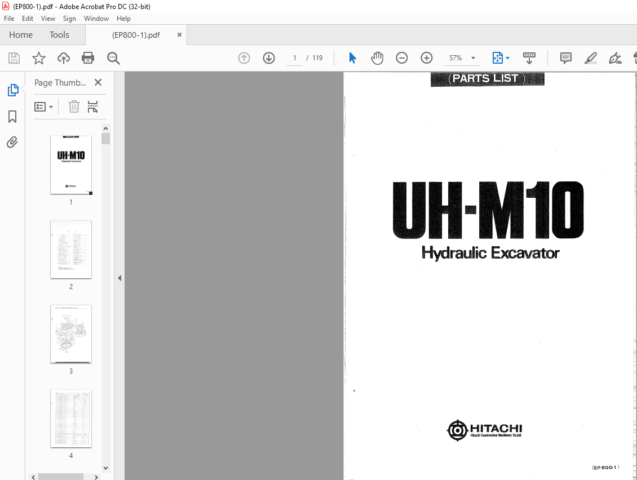Add file to starred favorites
Image resolution: width=637 pixels, height=480 pixels.
tap(38, 58)
